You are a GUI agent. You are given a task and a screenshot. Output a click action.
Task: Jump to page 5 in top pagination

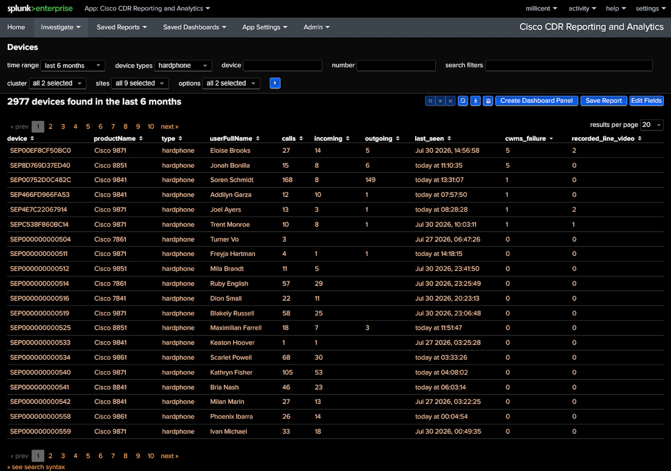(x=88, y=127)
